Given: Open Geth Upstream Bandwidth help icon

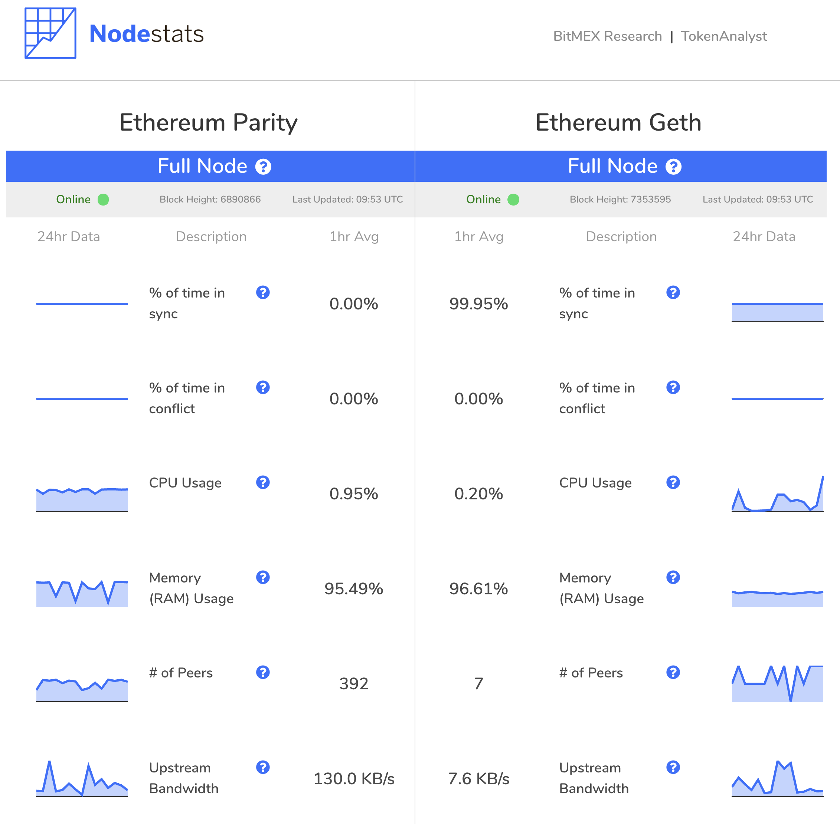Looking at the screenshot, I should click(x=673, y=767).
